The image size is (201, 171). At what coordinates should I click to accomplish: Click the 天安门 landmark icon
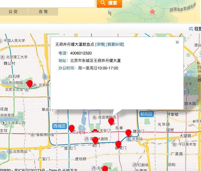click(x=95, y=131)
